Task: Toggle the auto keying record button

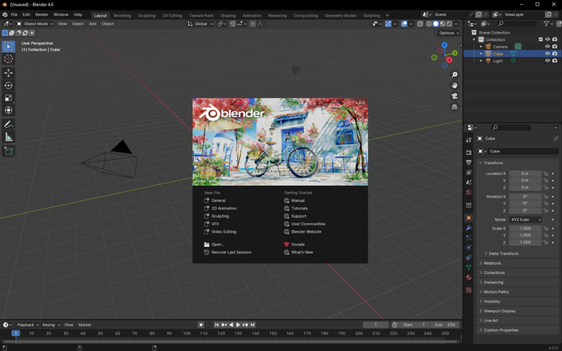Action: coord(201,325)
